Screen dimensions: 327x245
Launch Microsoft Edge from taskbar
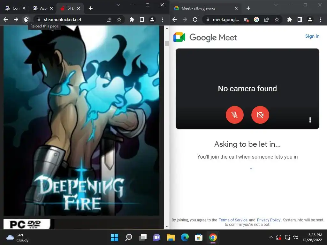[185, 237]
